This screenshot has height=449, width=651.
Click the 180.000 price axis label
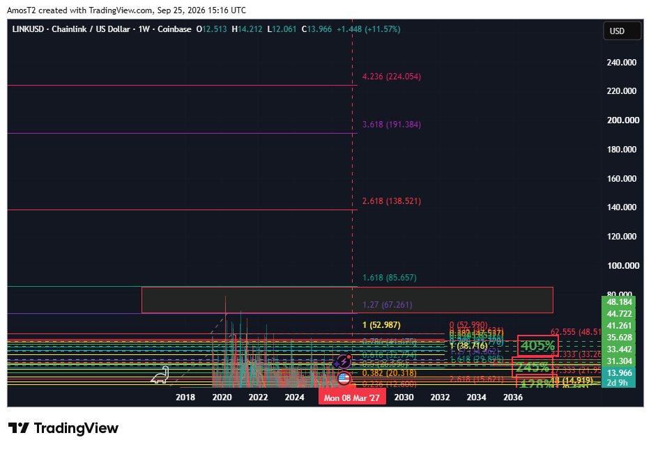coord(622,149)
